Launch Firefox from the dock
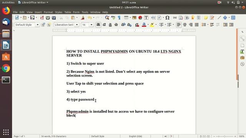Image resolution: width=246 pixels, height=138 pixels. pyautogui.click(x=6, y=11)
